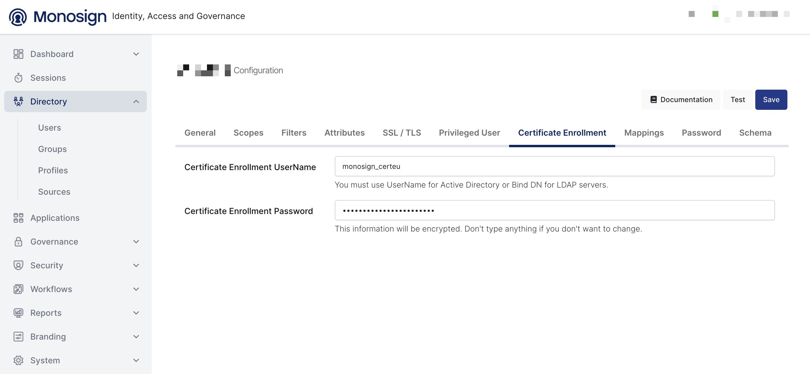Click the System gear icon
The width and height of the screenshot is (810, 374).
[18, 360]
